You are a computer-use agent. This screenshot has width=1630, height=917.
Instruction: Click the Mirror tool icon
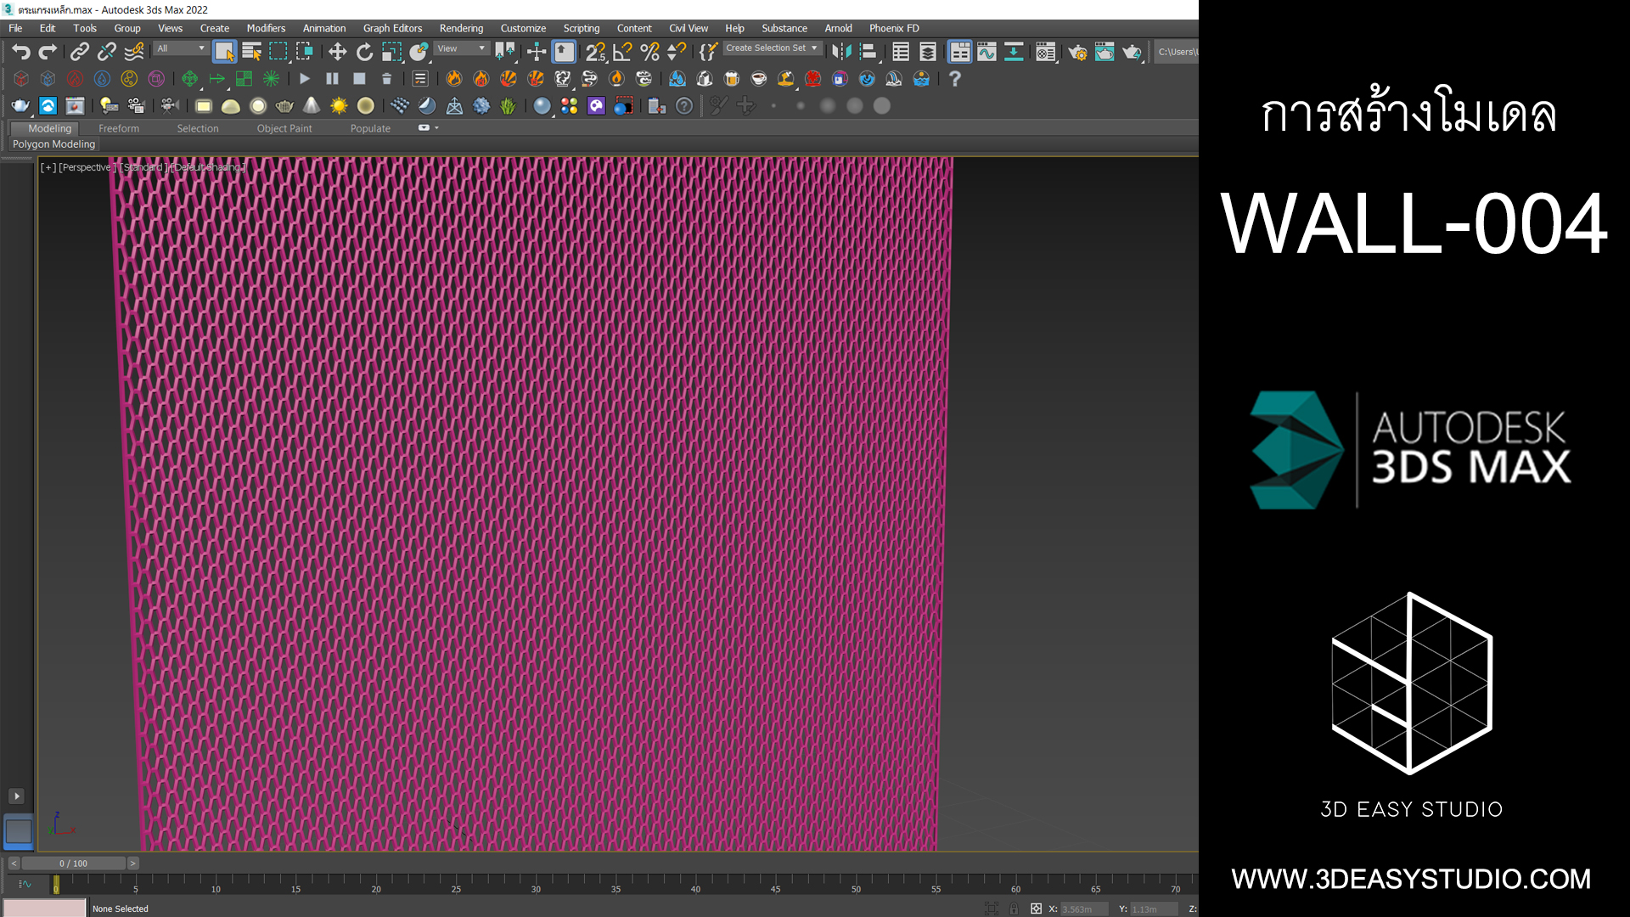(x=840, y=52)
